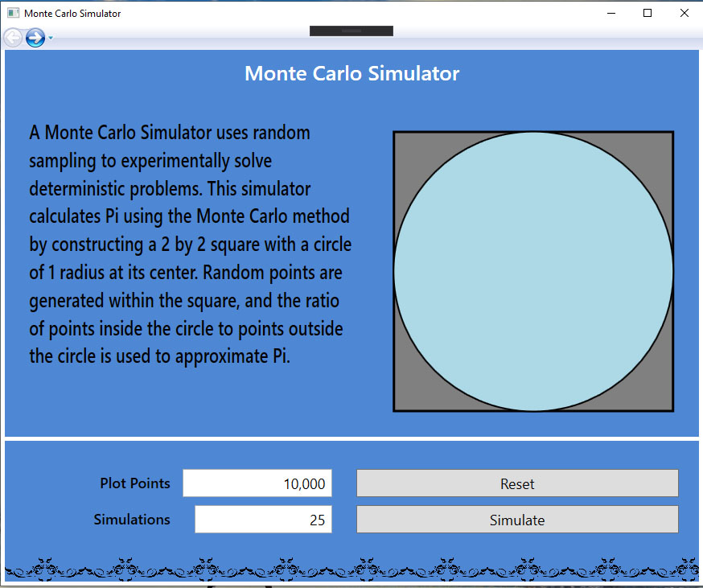Open the navigation history dropdown arrow
This screenshot has height=588, width=703.
[51, 38]
